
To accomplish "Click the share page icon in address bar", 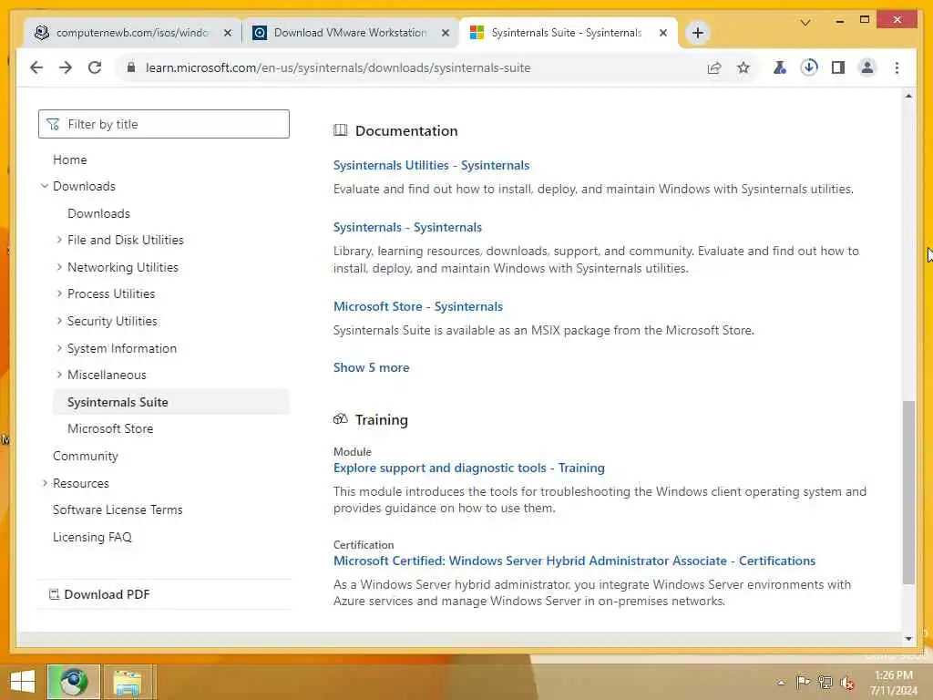I will click(714, 67).
